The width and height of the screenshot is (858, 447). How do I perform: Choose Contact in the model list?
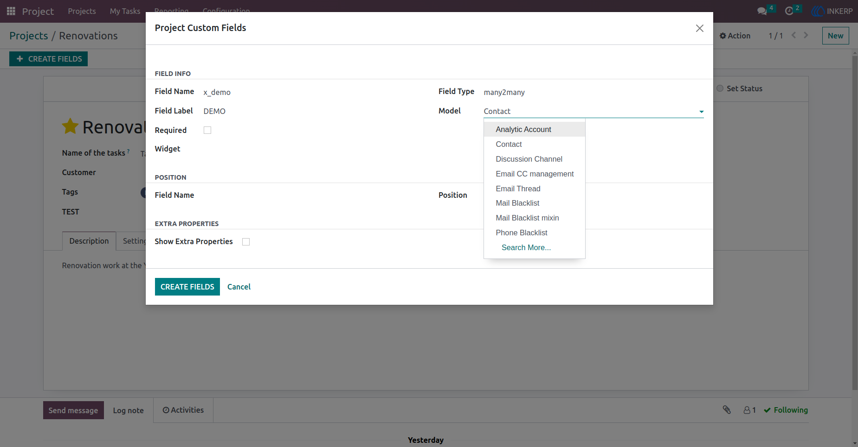pyautogui.click(x=535, y=144)
